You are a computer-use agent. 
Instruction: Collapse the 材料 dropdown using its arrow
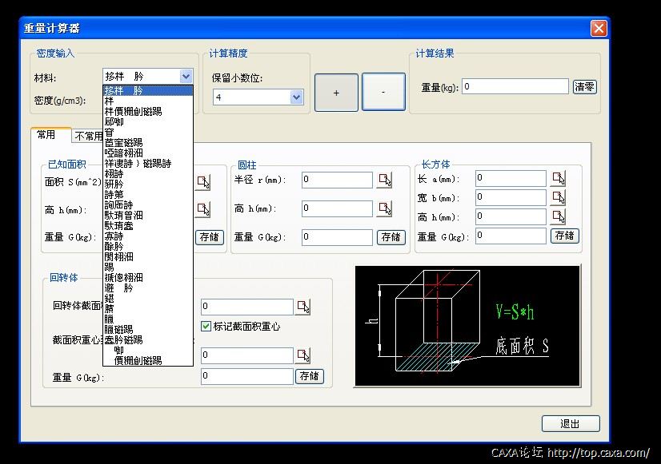tap(186, 77)
